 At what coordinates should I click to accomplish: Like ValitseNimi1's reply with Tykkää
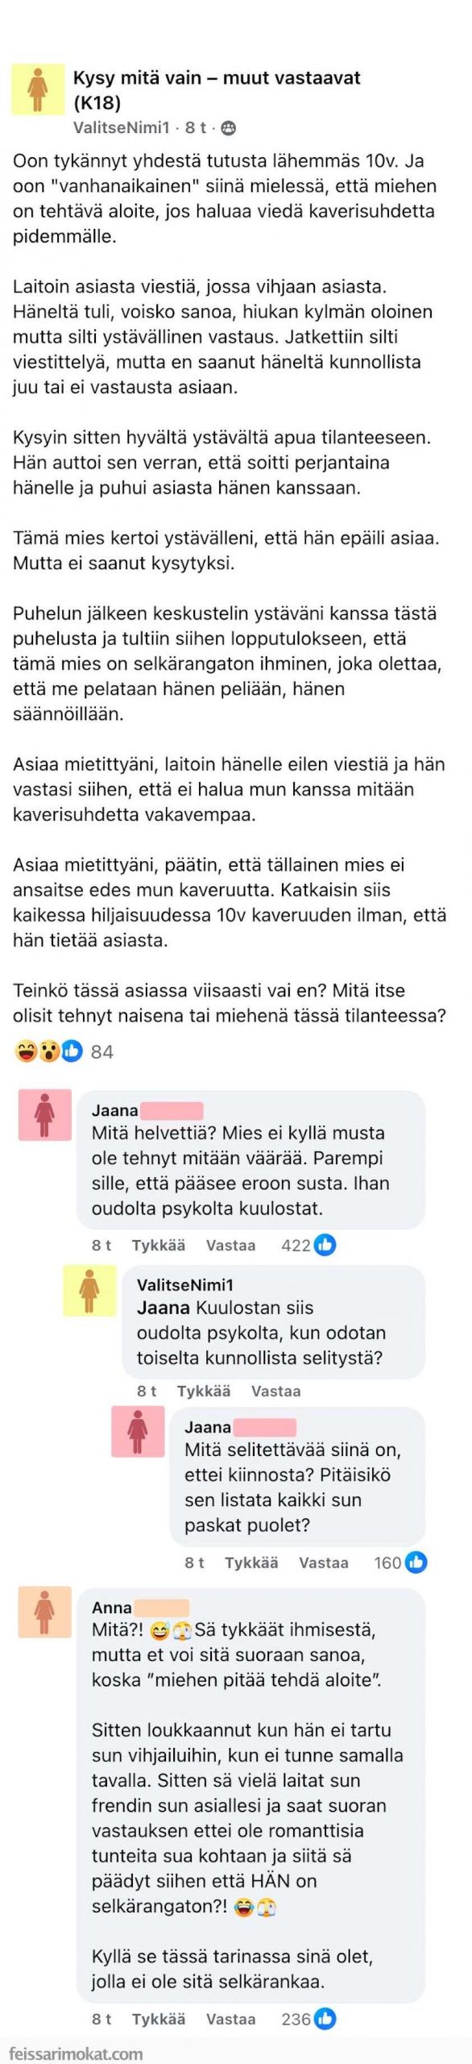click(x=204, y=1391)
